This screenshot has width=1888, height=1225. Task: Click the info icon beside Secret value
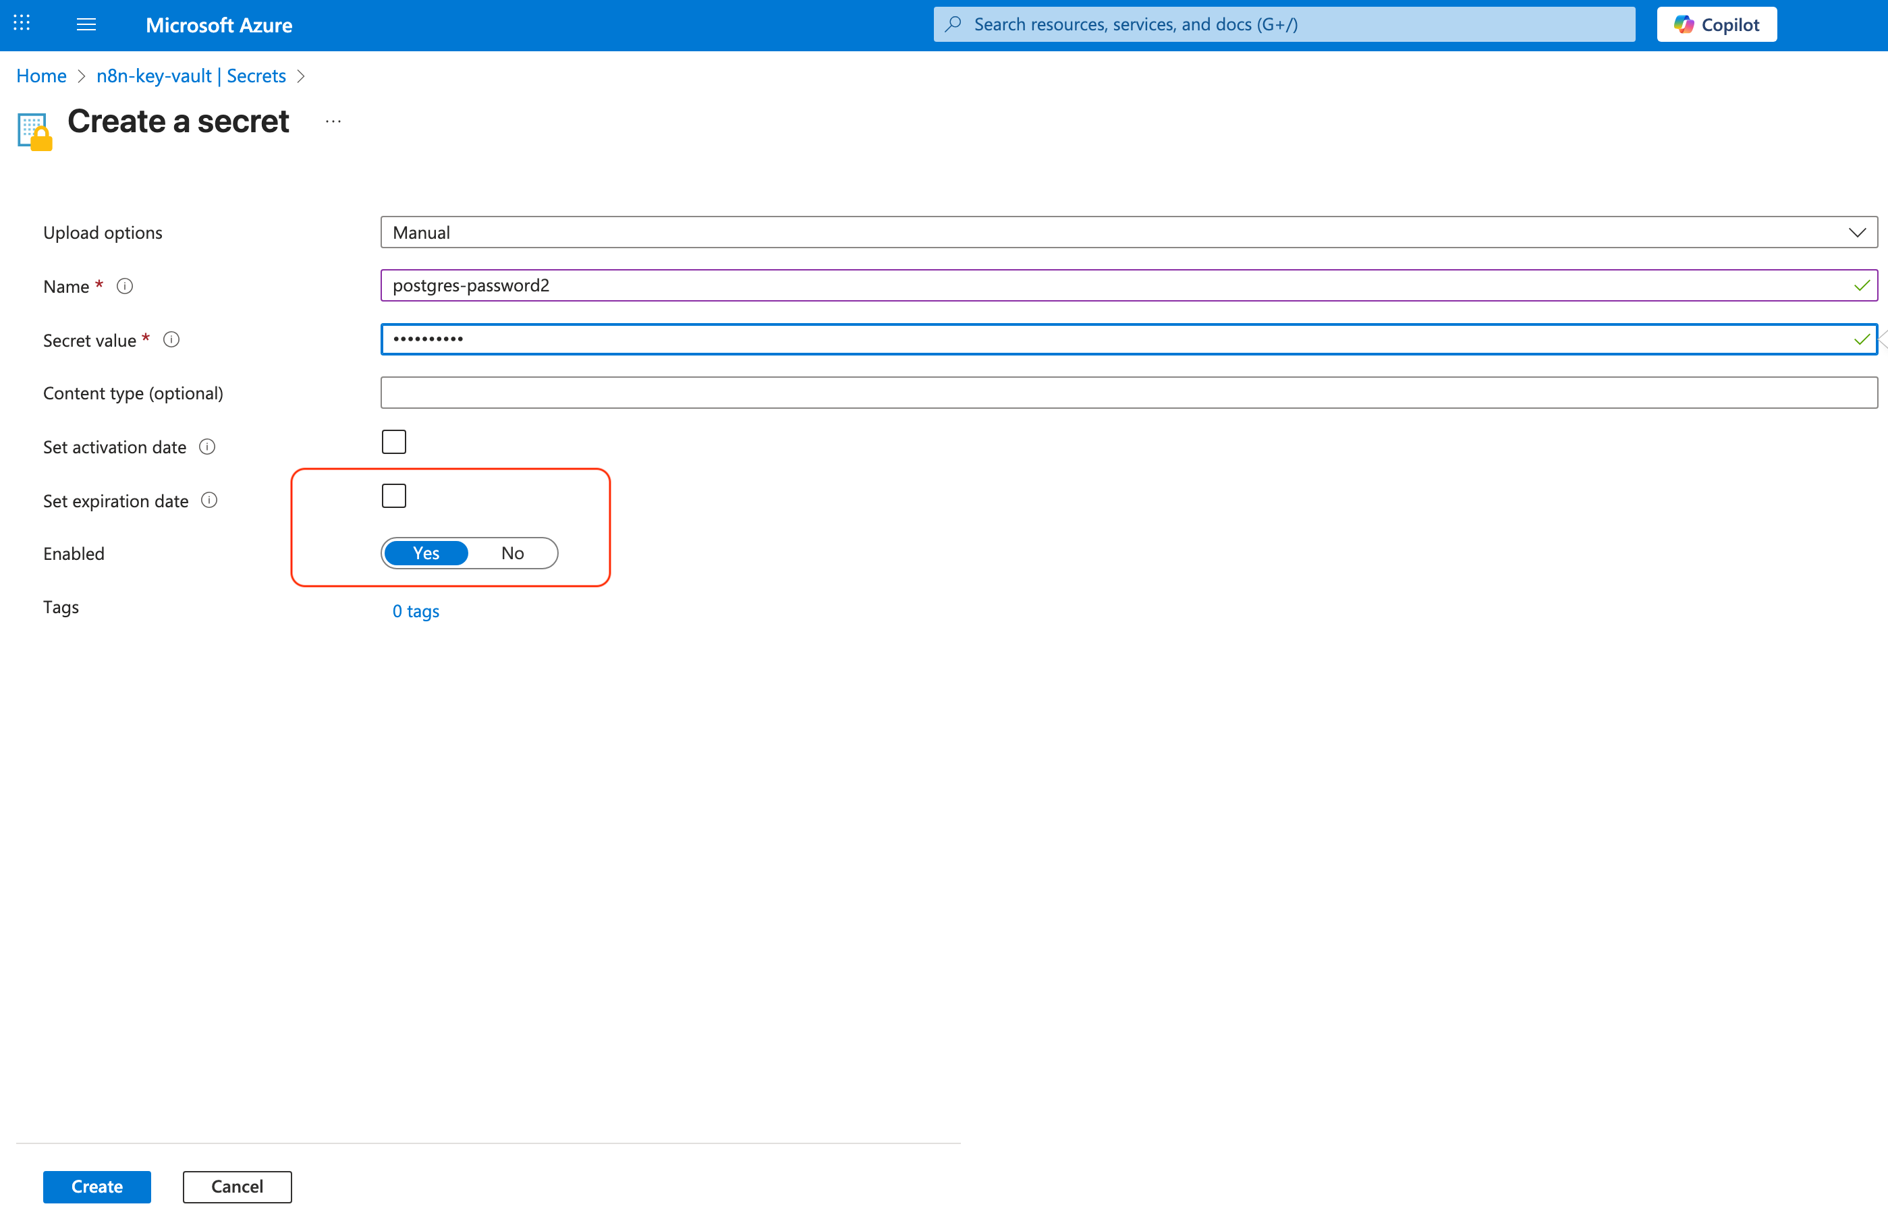(x=171, y=340)
